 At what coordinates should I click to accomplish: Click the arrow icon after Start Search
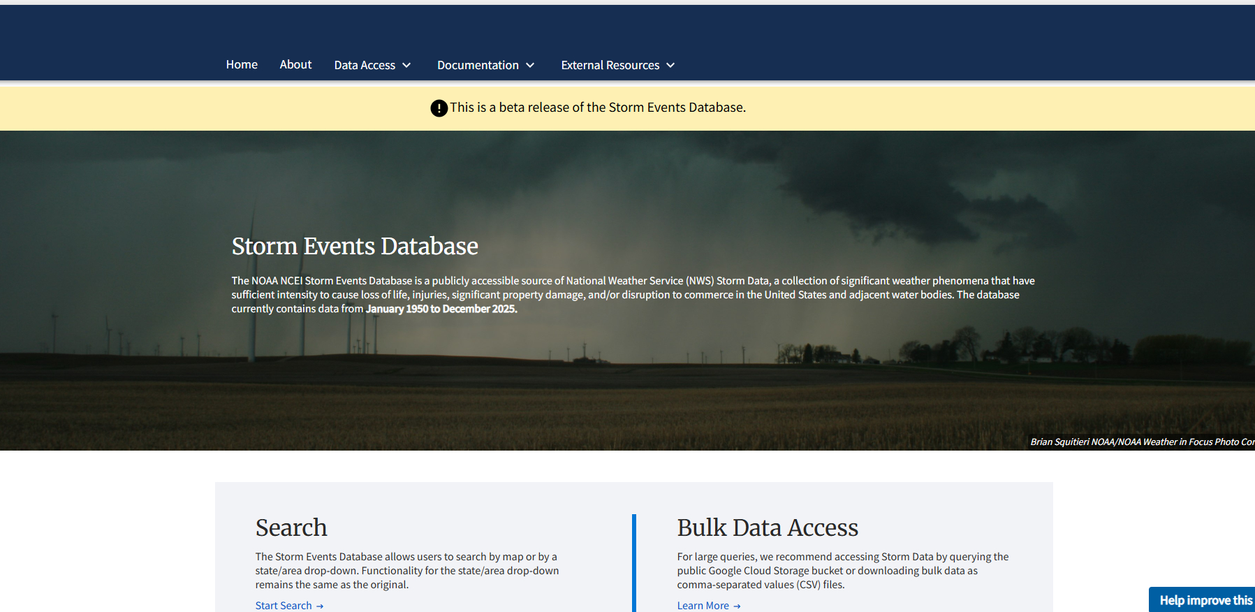coord(320,606)
